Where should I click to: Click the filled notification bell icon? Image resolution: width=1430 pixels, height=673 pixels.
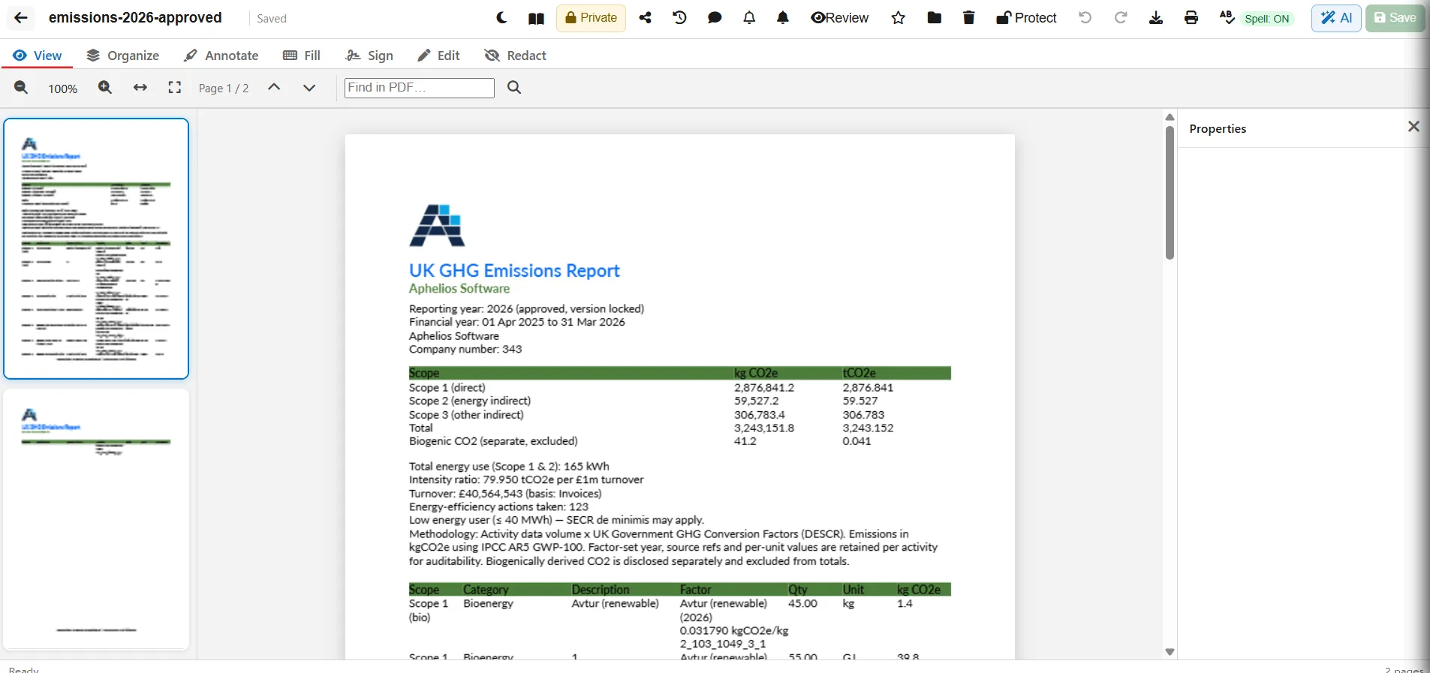(783, 18)
